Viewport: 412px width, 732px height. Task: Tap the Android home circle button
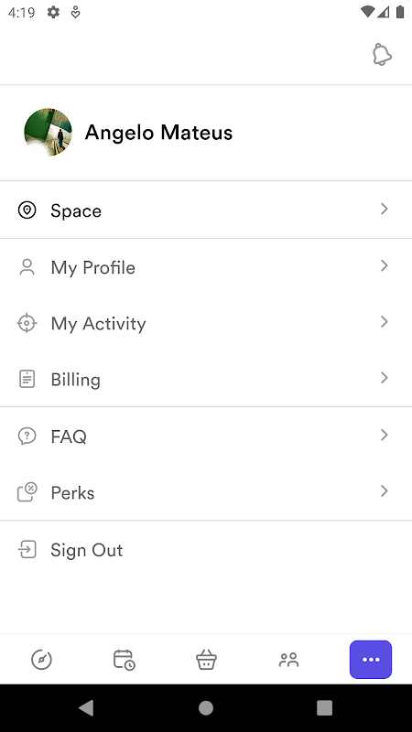click(206, 707)
